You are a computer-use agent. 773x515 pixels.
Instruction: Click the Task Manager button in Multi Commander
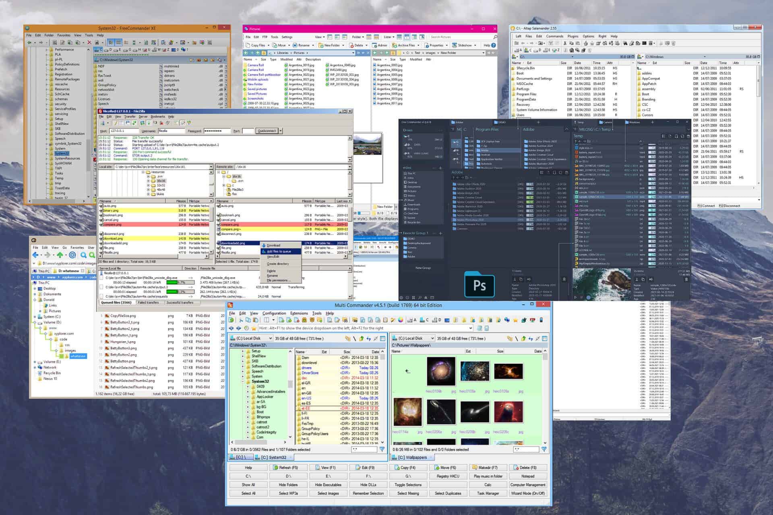click(488, 493)
